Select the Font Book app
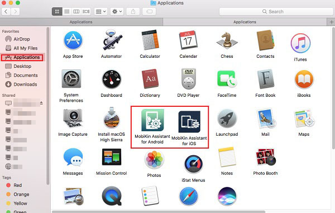335x213 pixels. click(x=265, y=79)
